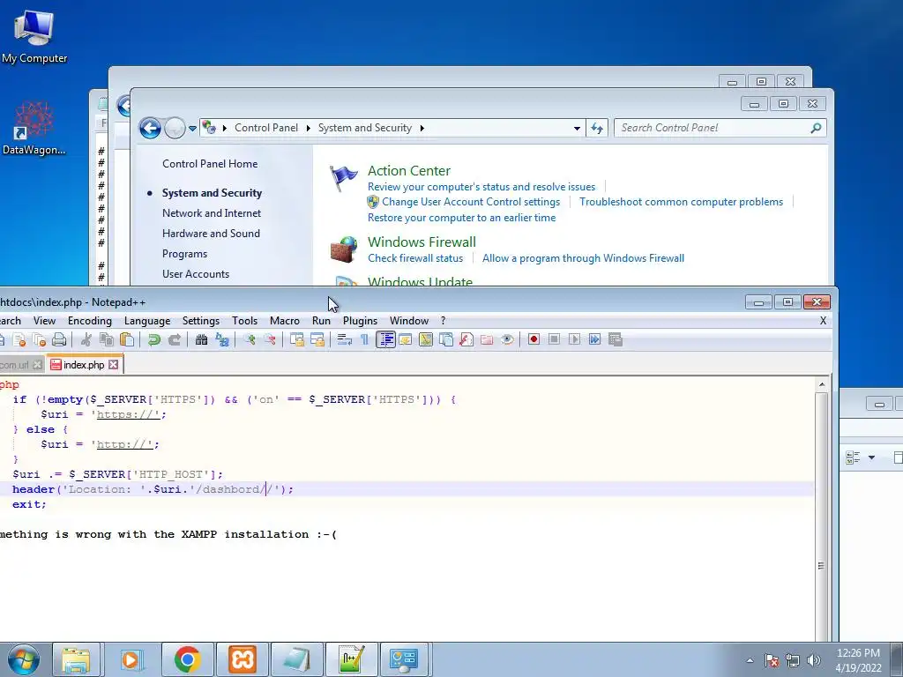The height and width of the screenshot is (677, 903).
Task: Toggle Show All Characters pilcrow icon
Action: 364,339
